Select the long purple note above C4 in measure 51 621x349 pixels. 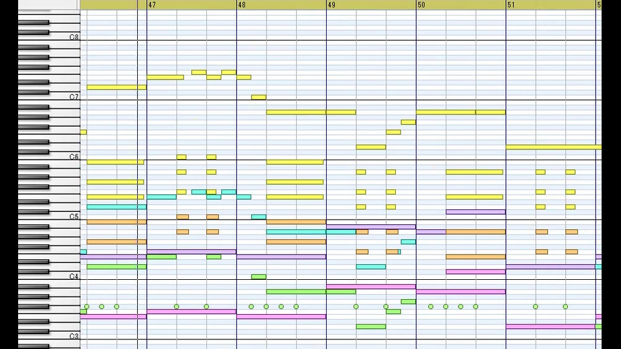550,267
